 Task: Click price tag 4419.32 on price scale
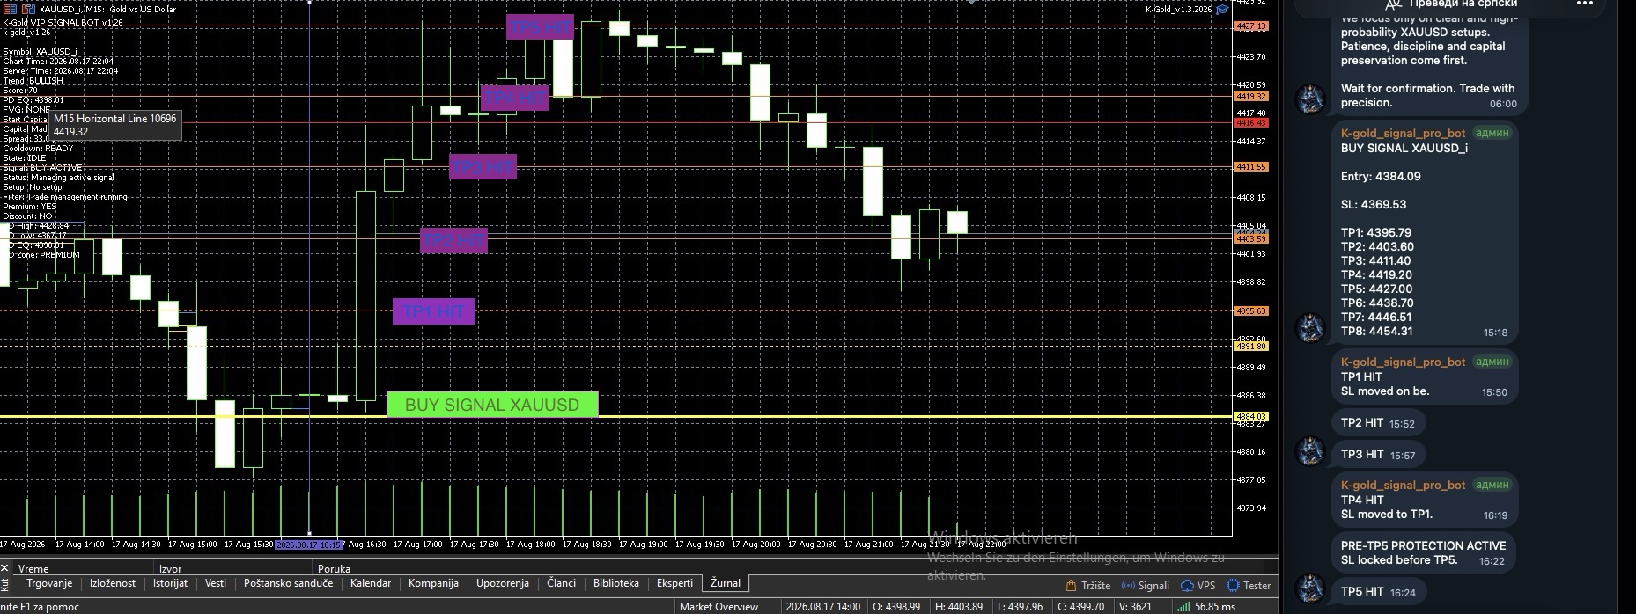1251,96
